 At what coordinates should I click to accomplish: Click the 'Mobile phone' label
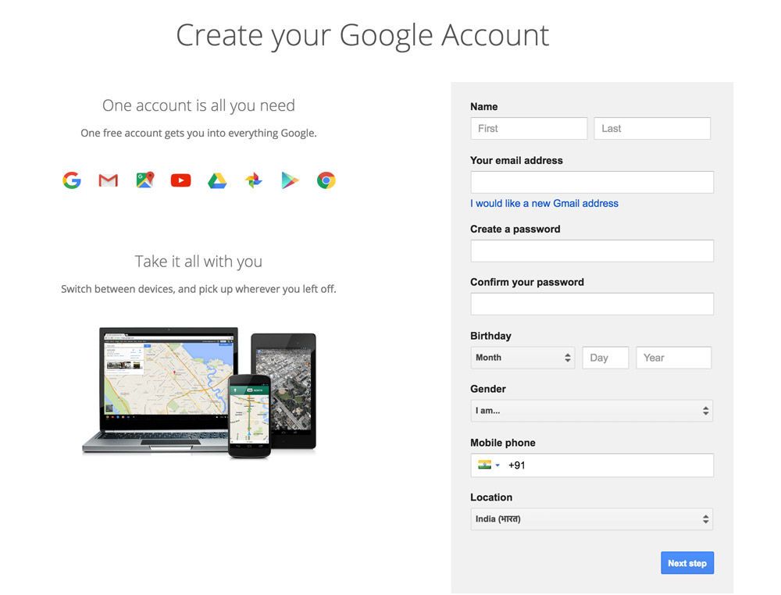[502, 443]
